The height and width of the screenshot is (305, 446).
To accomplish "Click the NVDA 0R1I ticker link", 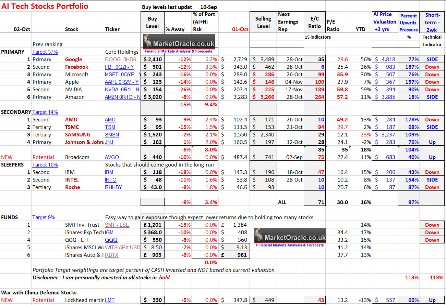I will (x=122, y=90).
